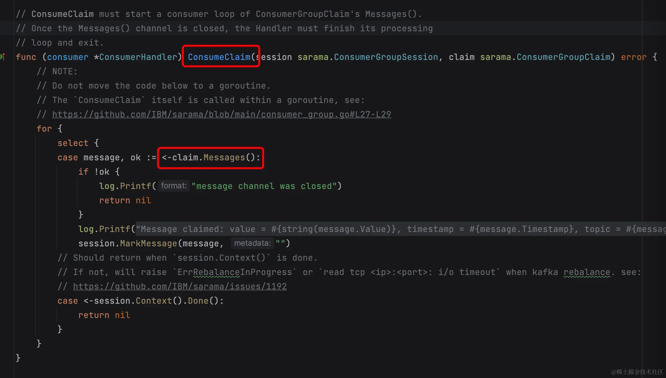
Task: Click the ConsumerGroupClaim parameter type
Action: click(x=563, y=57)
